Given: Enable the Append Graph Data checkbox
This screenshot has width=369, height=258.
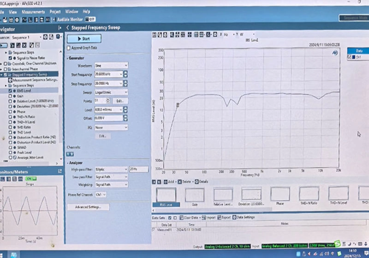Looking at the screenshot, I should 69,47.
